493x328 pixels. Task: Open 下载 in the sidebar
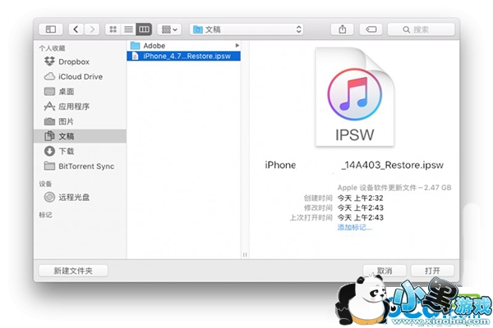tap(80, 151)
